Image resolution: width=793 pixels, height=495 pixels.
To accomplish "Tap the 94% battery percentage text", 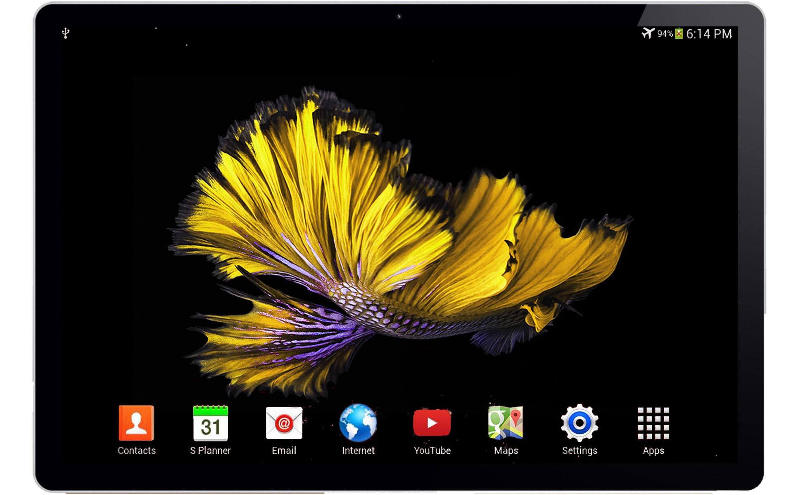I will (665, 34).
